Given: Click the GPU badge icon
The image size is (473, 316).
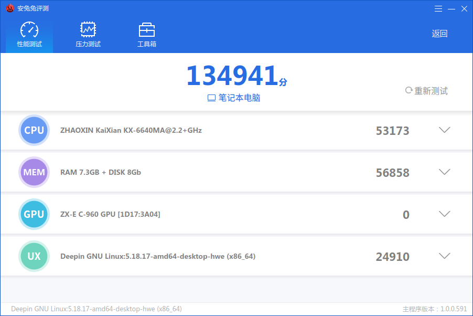Looking at the screenshot, I should point(34,214).
